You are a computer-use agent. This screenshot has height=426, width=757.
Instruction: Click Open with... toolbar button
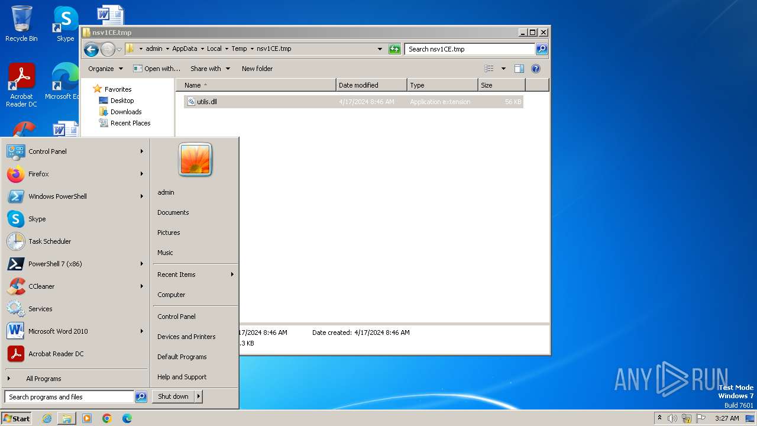tap(157, 69)
